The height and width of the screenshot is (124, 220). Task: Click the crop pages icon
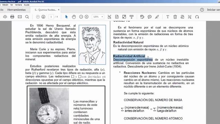coord(189,17)
